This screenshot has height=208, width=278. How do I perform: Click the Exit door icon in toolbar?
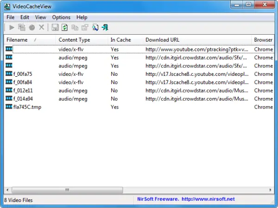(105, 28)
